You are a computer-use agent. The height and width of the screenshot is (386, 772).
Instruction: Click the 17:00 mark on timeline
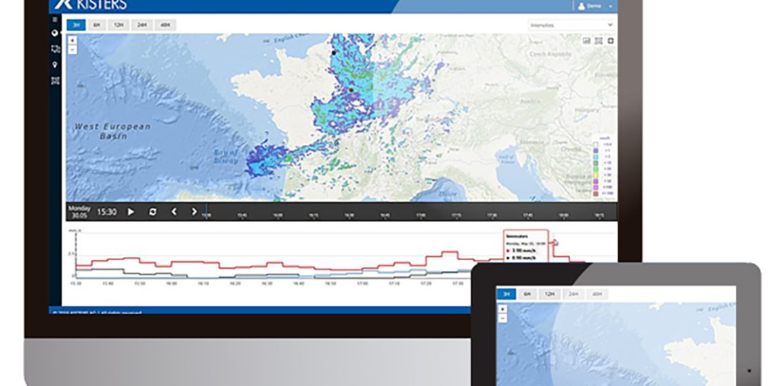pos(421,215)
